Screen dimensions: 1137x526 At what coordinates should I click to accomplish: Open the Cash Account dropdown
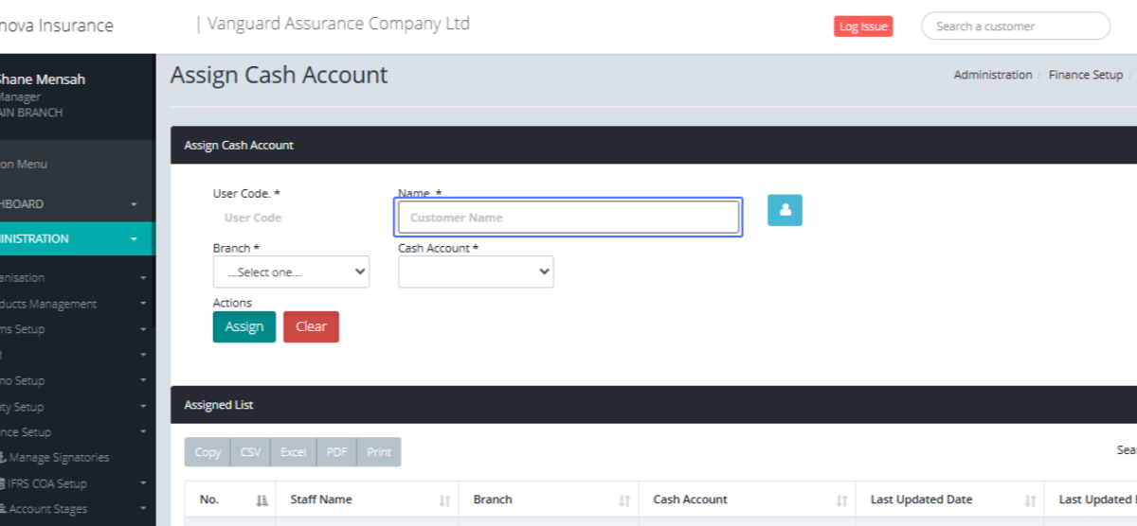click(476, 272)
